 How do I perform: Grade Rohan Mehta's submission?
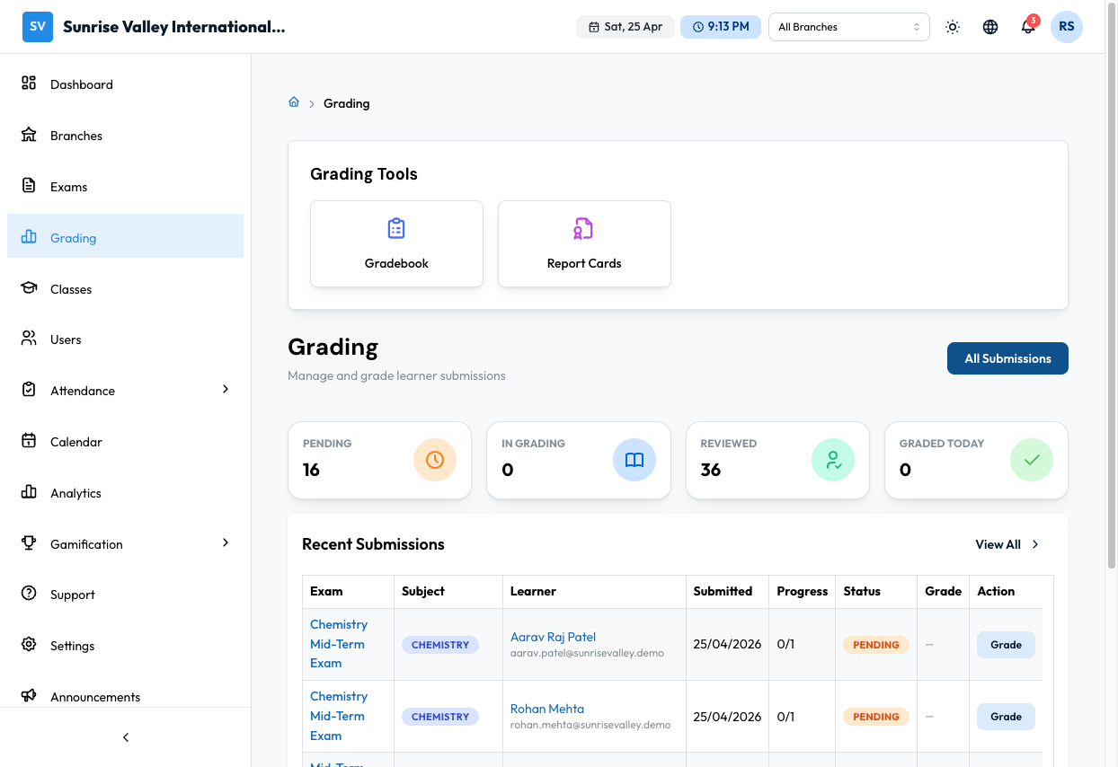[1006, 717]
